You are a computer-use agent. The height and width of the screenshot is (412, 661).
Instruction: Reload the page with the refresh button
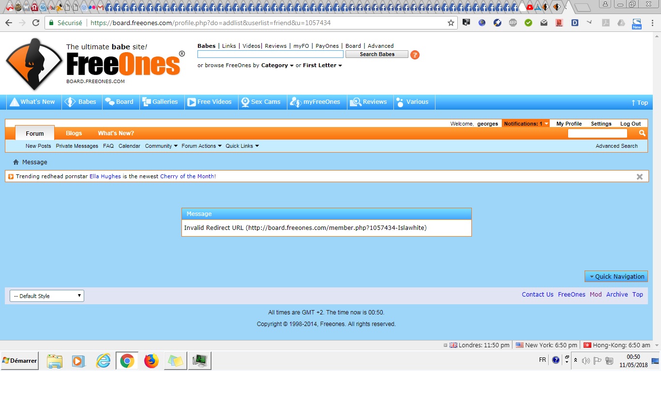[36, 23]
